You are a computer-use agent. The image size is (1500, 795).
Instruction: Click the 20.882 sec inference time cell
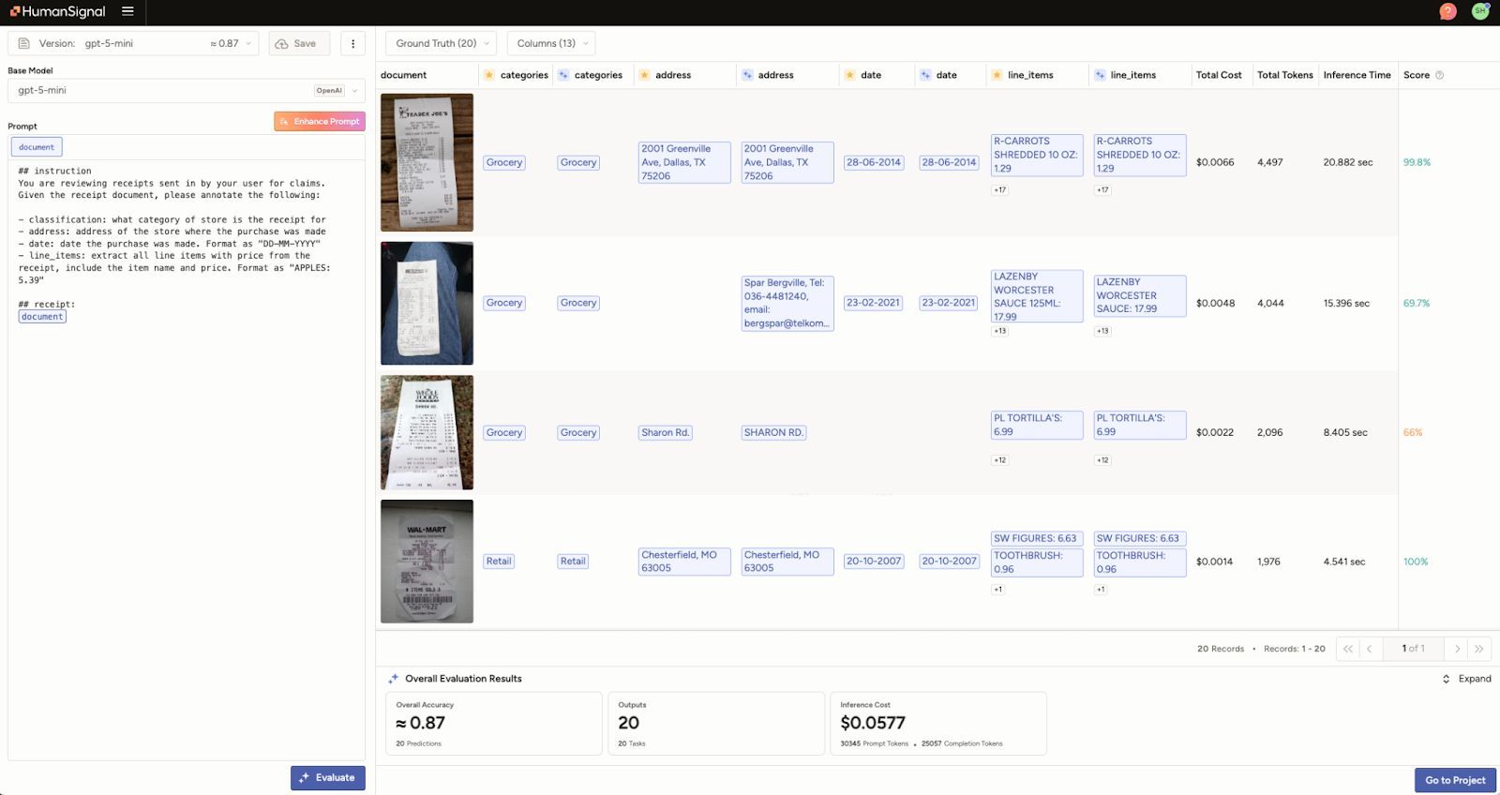(1348, 162)
